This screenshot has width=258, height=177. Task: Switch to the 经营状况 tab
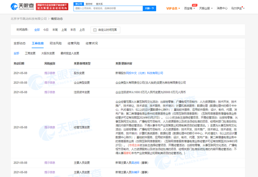[x=91, y=43]
